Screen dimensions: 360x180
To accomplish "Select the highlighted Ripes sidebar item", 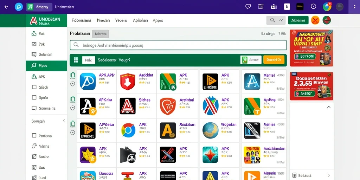I will [46, 66].
